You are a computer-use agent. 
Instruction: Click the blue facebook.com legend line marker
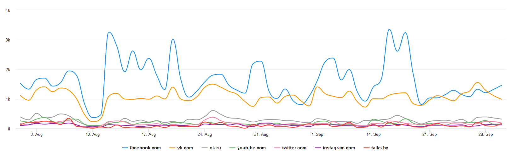coord(125,148)
